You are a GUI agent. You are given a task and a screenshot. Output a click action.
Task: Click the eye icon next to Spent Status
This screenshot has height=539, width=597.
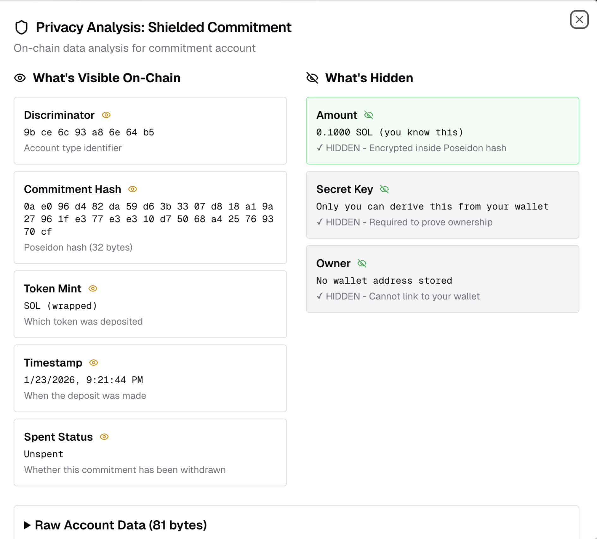(x=104, y=437)
